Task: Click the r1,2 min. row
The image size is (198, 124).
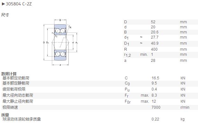Action: [160, 55]
